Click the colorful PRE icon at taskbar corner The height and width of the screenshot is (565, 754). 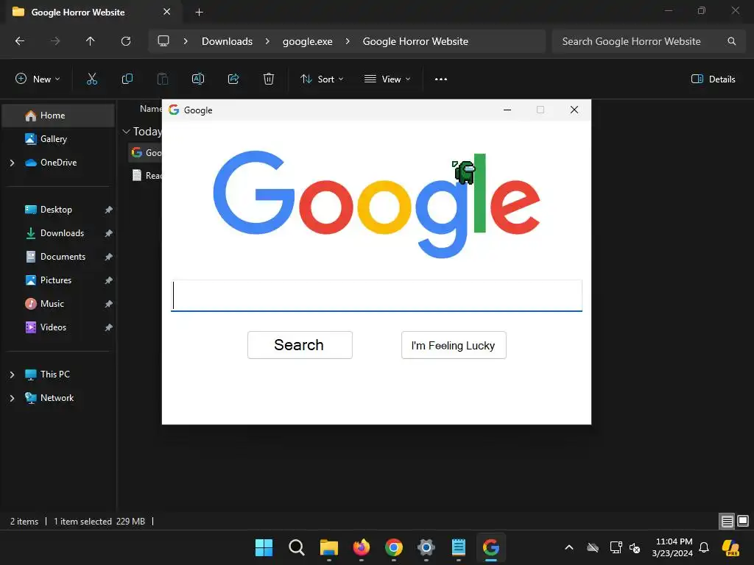[730, 547]
